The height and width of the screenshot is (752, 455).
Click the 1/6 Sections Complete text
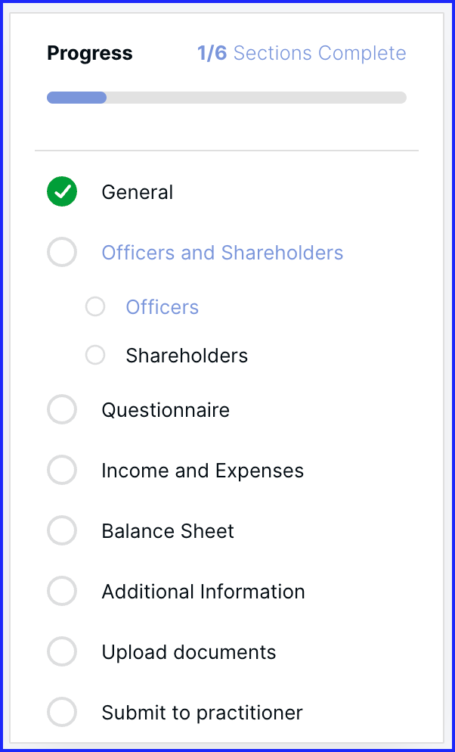(x=302, y=54)
